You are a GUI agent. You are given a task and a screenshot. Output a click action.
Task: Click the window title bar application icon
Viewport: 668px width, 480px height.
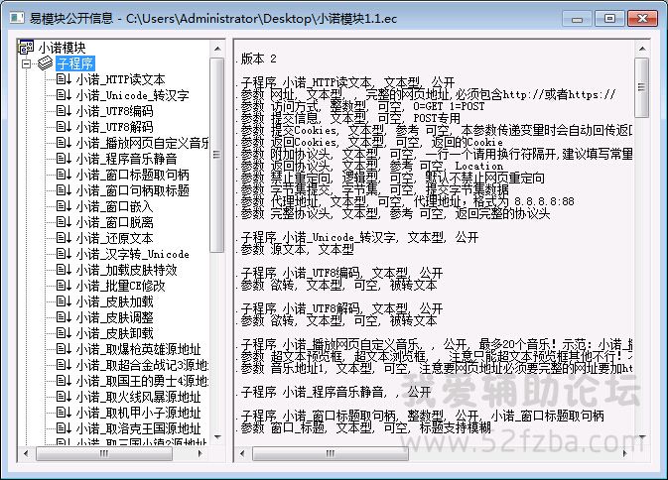click(17, 18)
